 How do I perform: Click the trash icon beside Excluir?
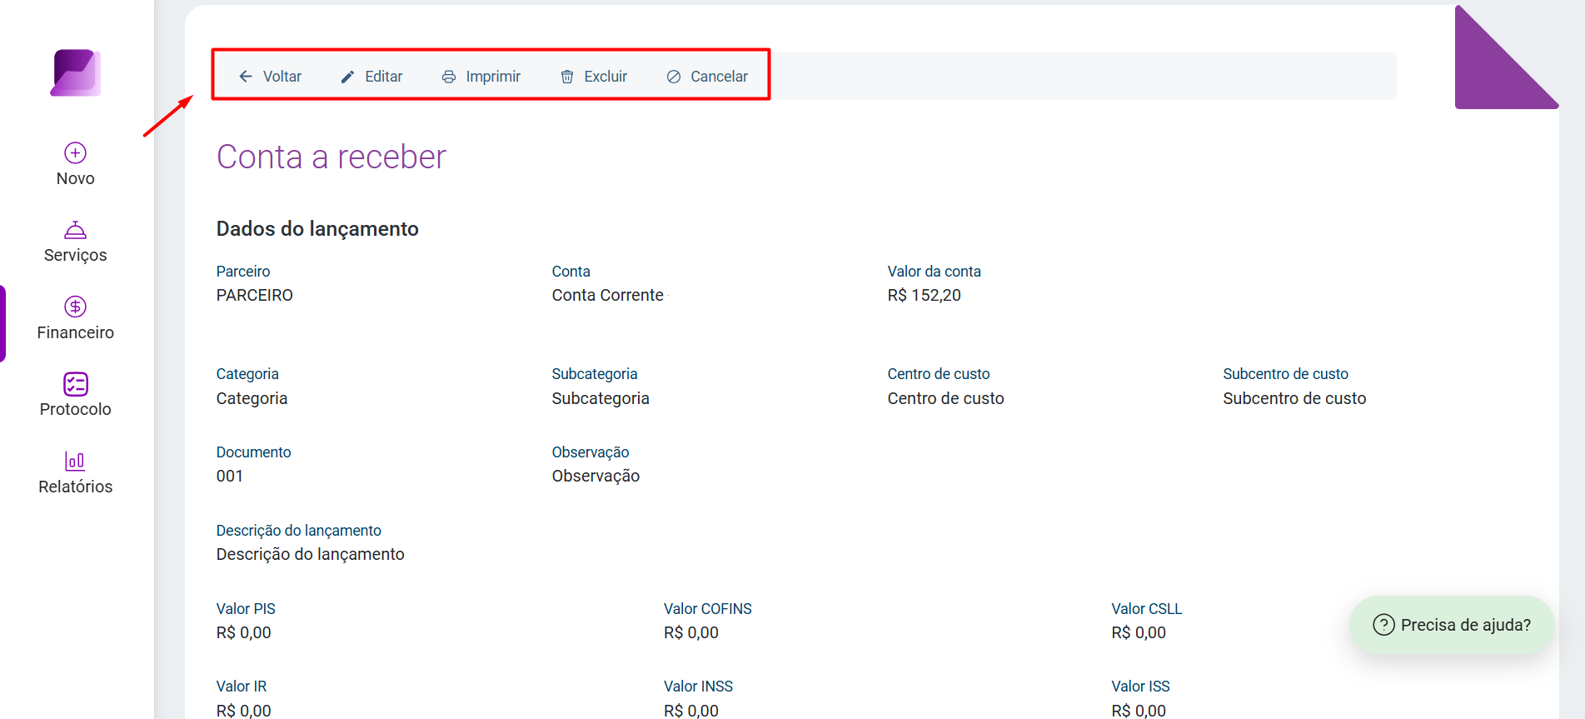pyautogui.click(x=567, y=77)
